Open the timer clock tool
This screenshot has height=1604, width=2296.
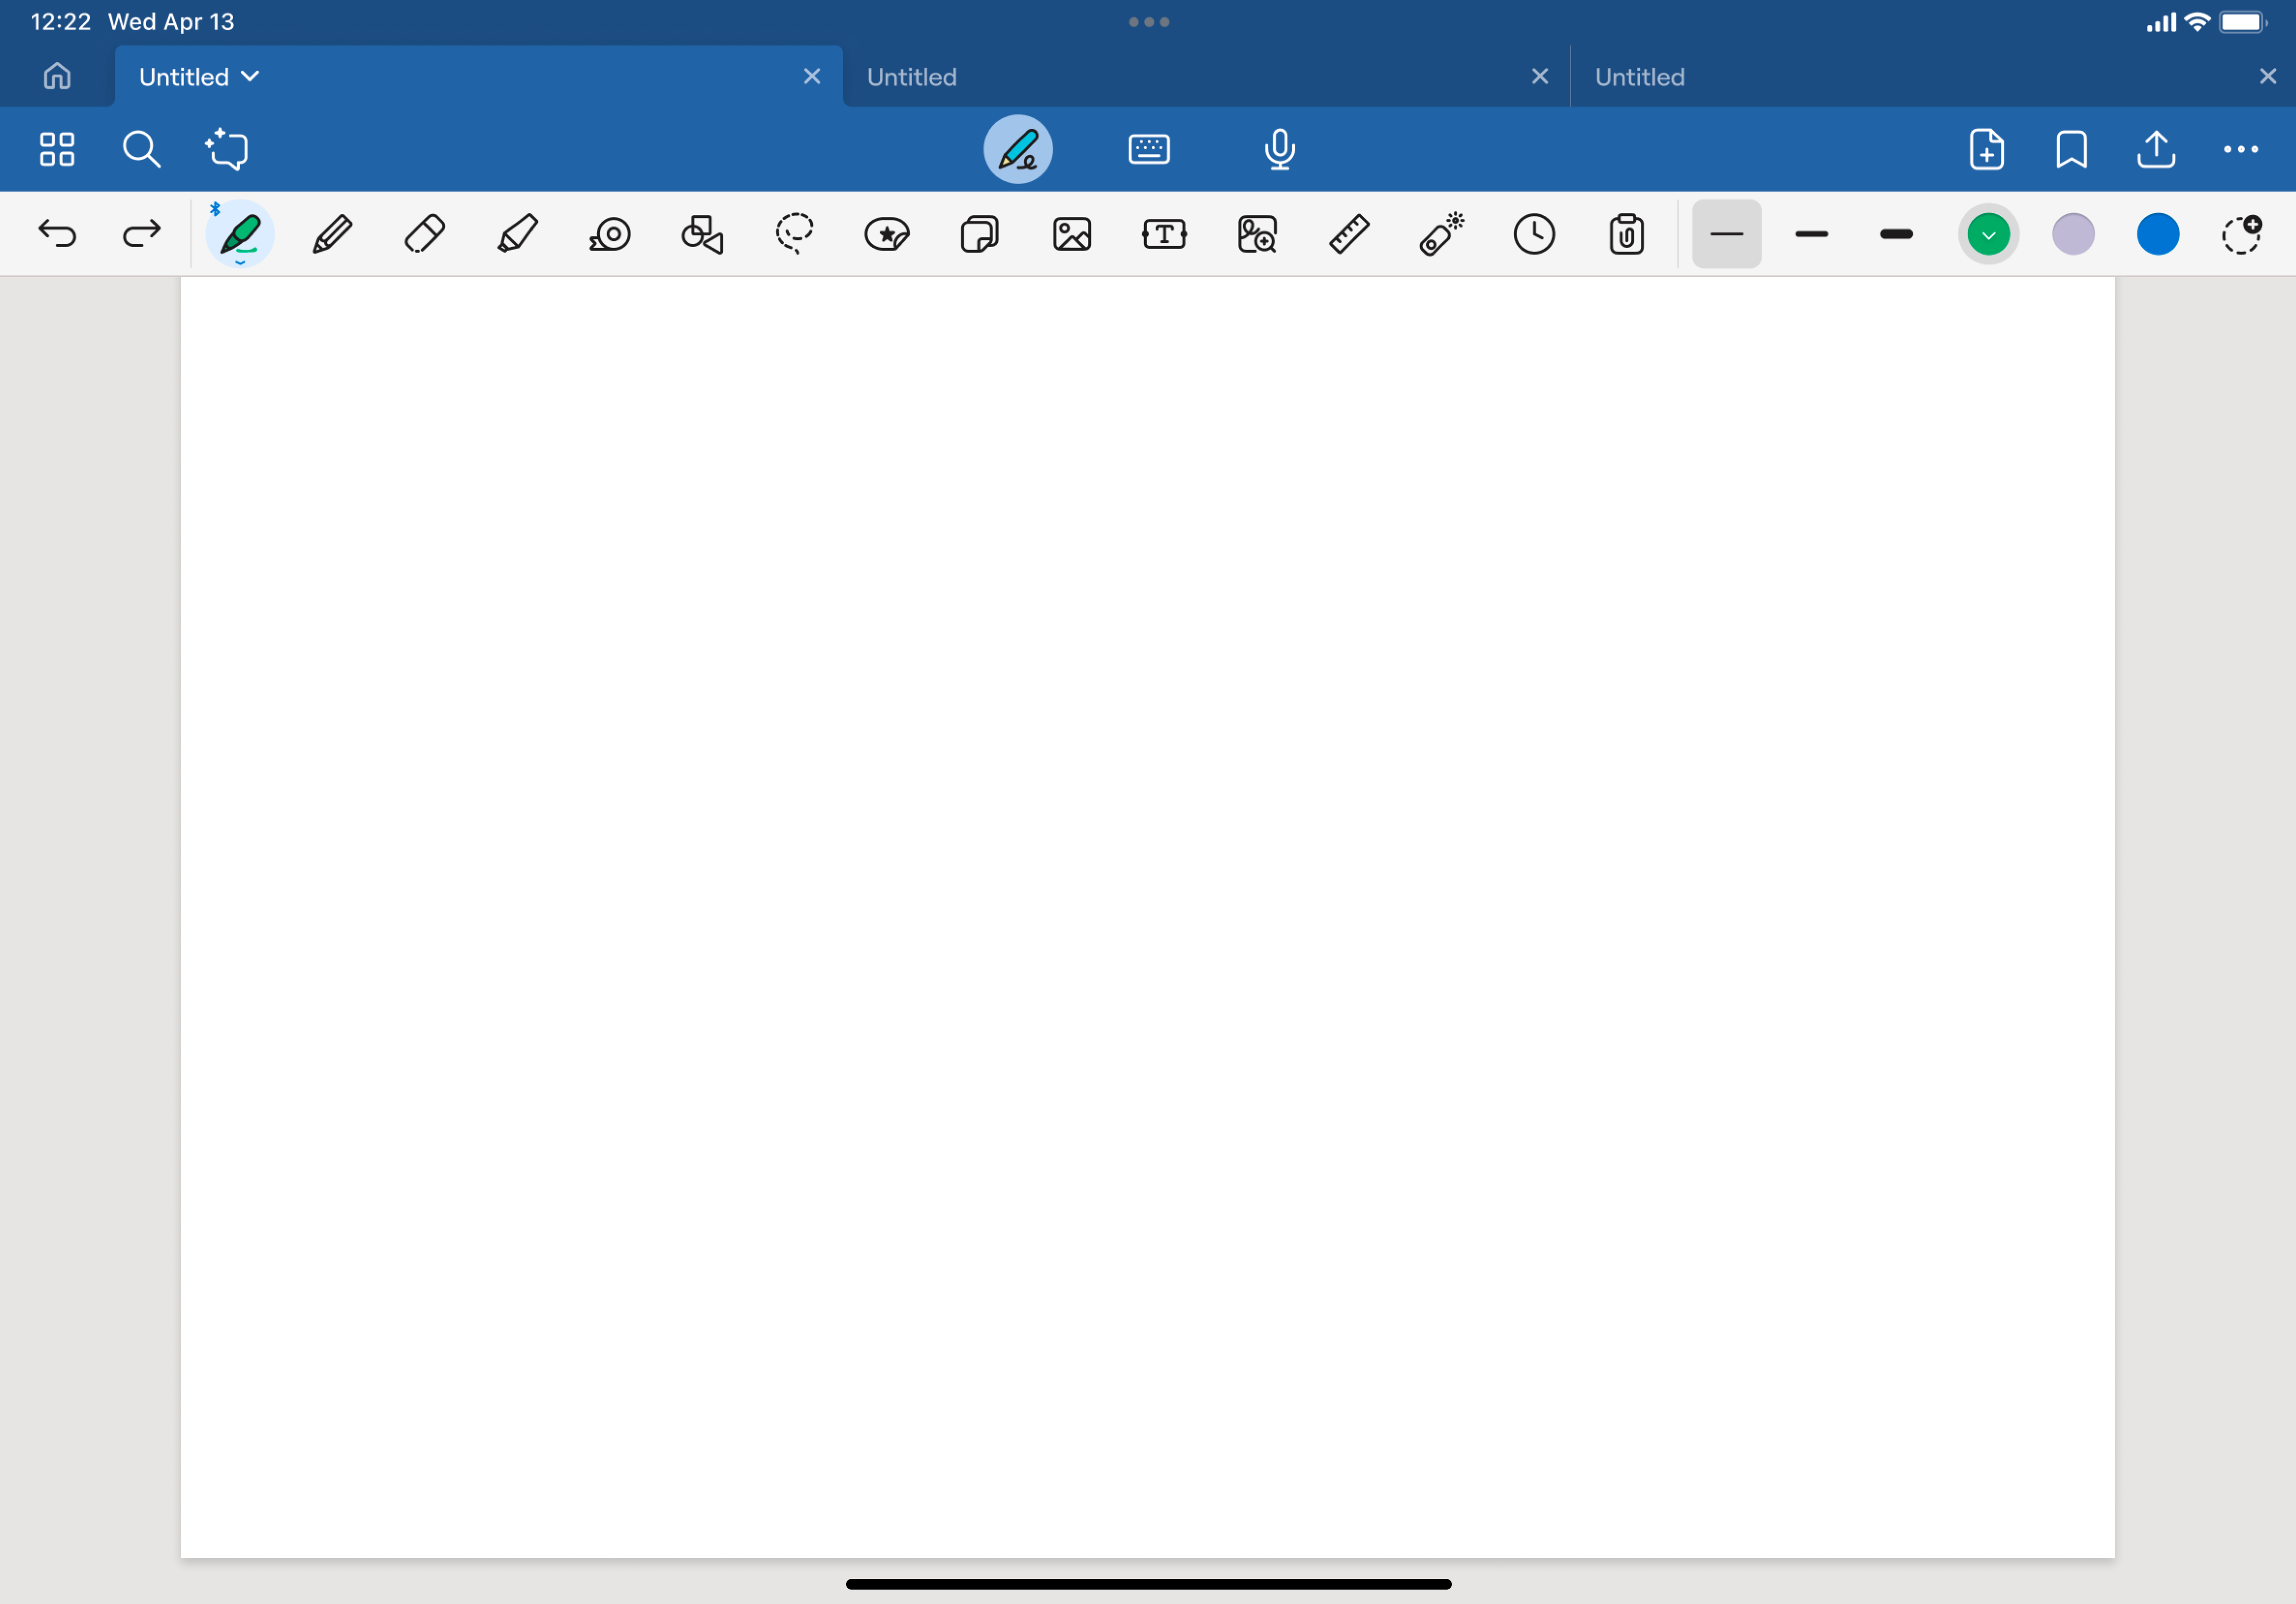(x=1534, y=234)
